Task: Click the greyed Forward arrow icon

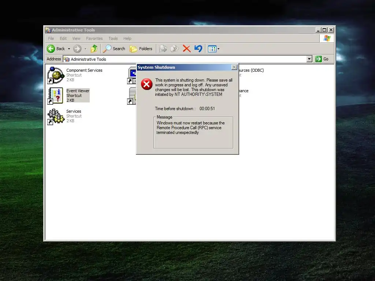Action: (x=77, y=49)
